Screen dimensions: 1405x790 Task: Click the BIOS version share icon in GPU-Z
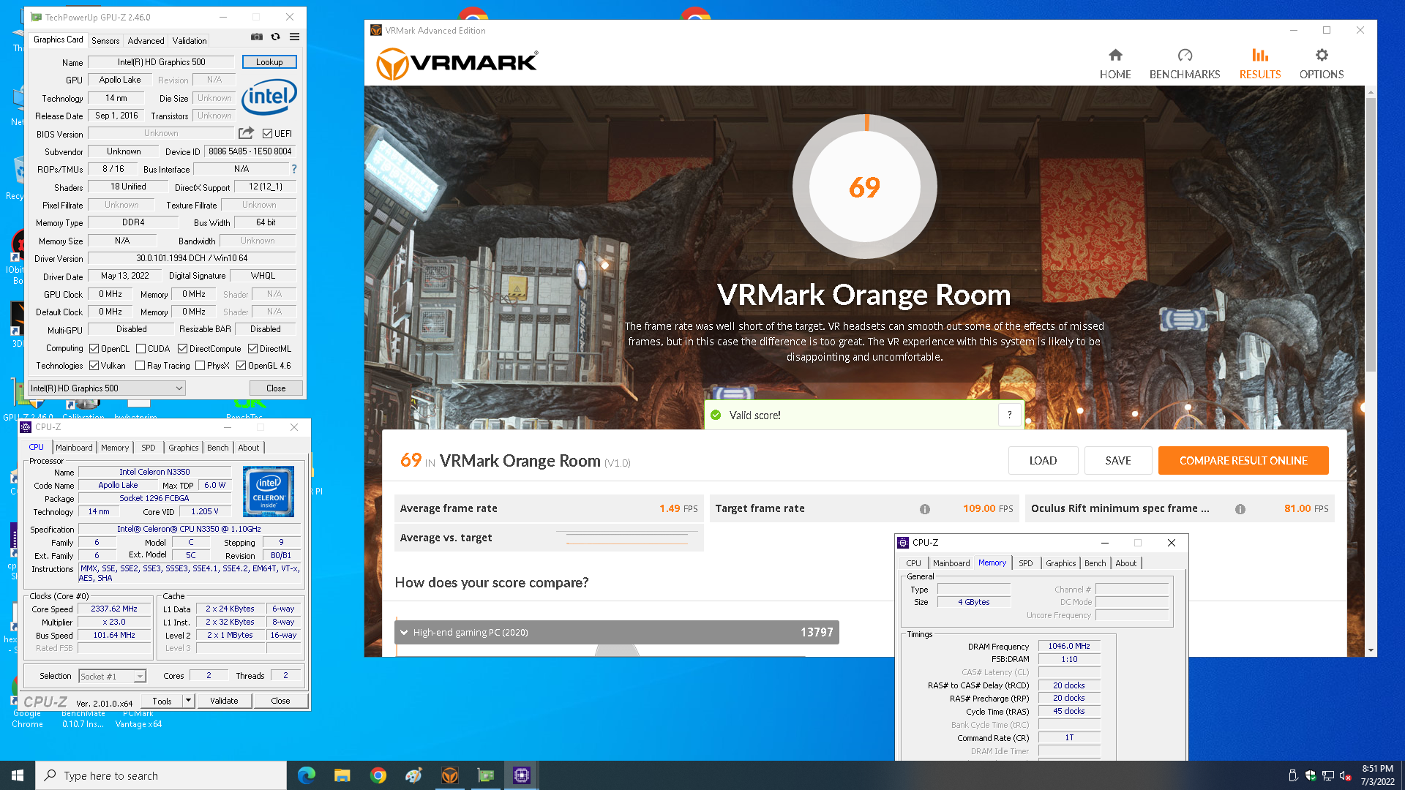(246, 133)
